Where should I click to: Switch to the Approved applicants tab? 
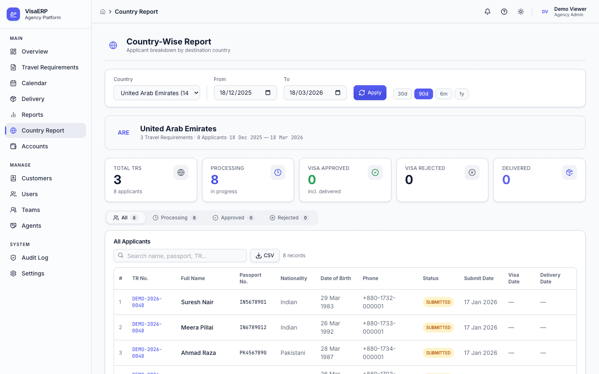(233, 217)
